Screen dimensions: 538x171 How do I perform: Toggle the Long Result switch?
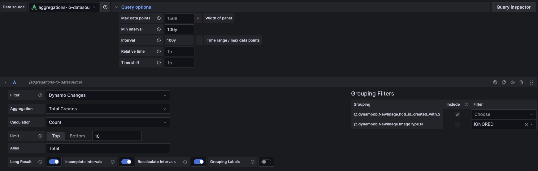(54, 162)
